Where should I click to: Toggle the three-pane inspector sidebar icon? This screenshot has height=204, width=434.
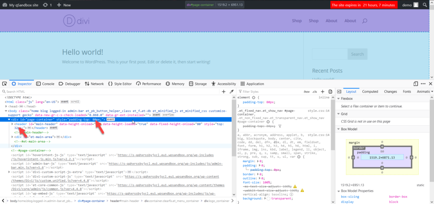coord(339,92)
